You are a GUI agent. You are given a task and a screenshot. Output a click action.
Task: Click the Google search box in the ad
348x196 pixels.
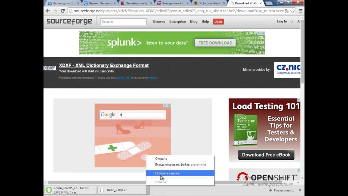[142, 115]
